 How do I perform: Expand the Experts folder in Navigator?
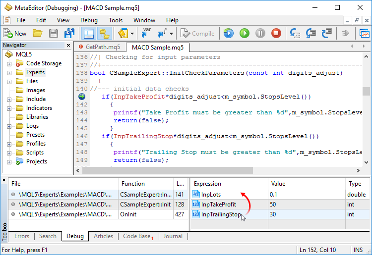(9, 72)
